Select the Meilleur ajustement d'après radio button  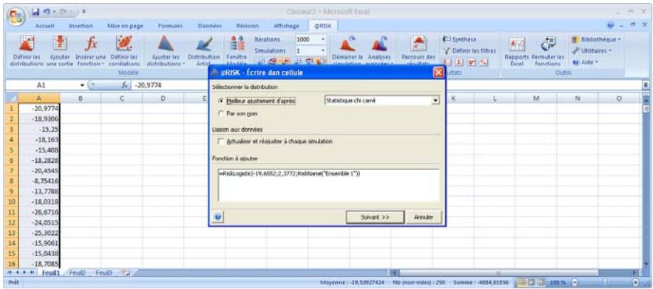(218, 101)
